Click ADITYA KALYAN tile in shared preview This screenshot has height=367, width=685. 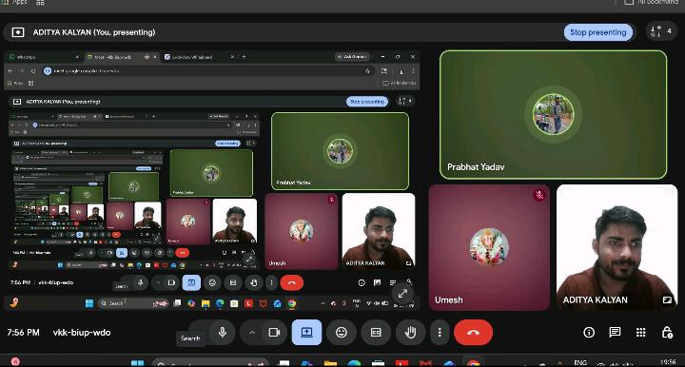[x=379, y=231]
